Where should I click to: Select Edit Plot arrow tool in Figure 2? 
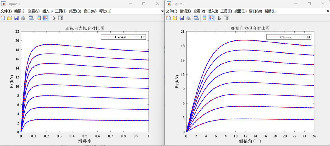[x=220, y=18]
